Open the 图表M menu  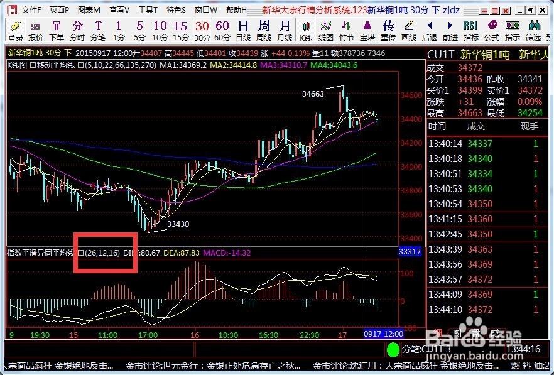[89, 9]
